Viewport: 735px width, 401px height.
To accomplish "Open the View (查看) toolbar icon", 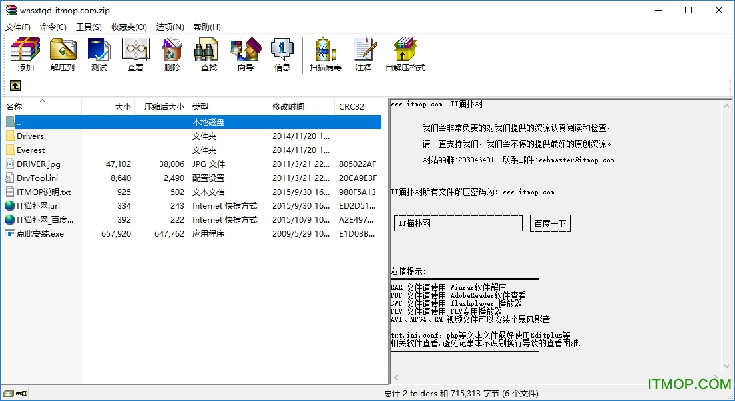I will [x=136, y=55].
